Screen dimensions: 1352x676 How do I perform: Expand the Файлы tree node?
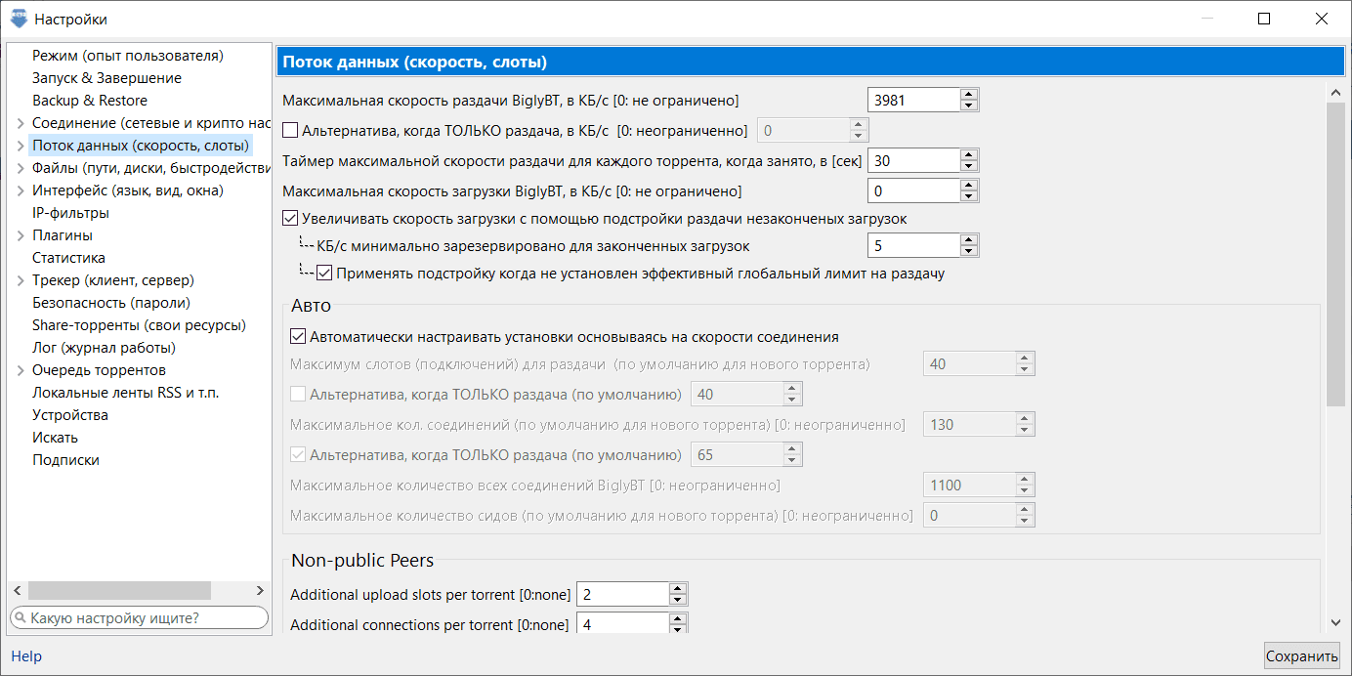21,168
